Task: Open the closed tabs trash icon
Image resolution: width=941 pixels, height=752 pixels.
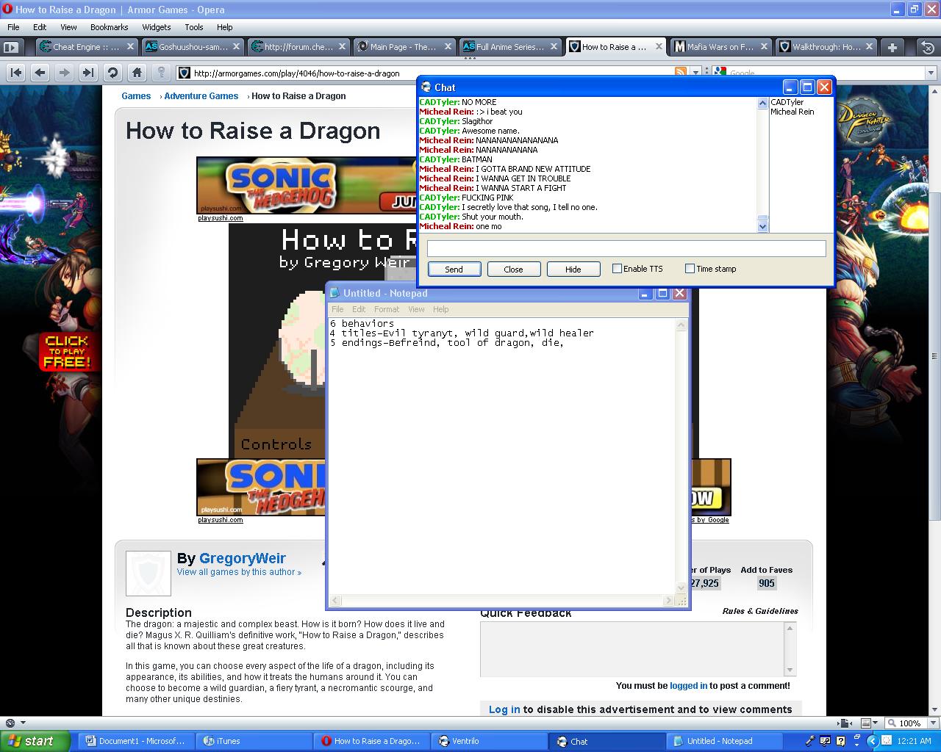Action: pos(928,47)
